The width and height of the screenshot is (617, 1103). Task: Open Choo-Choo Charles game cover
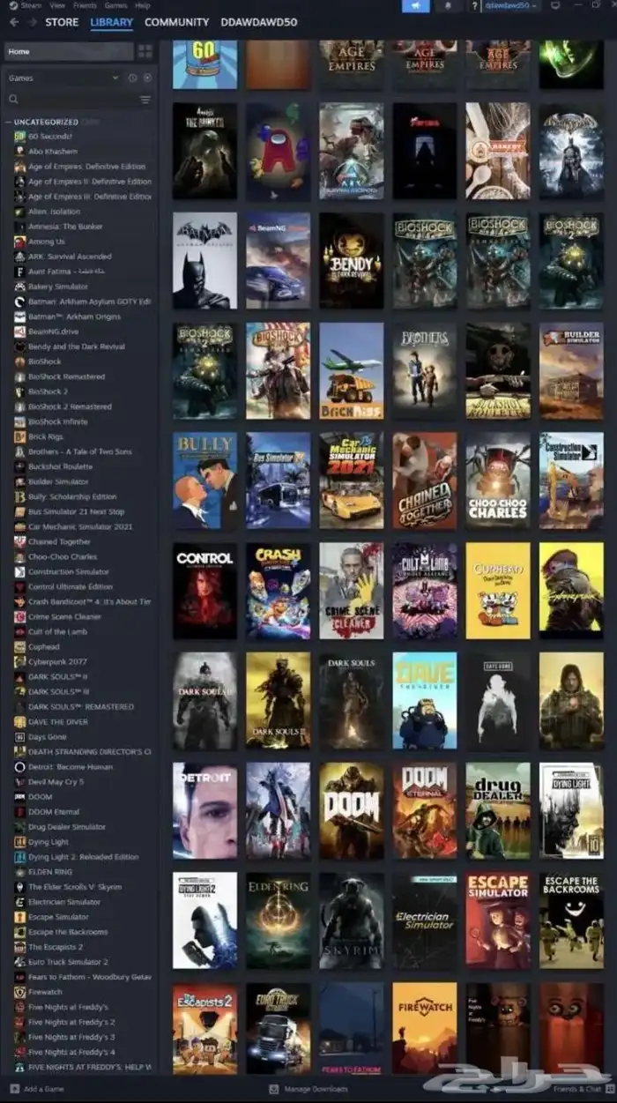click(498, 481)
